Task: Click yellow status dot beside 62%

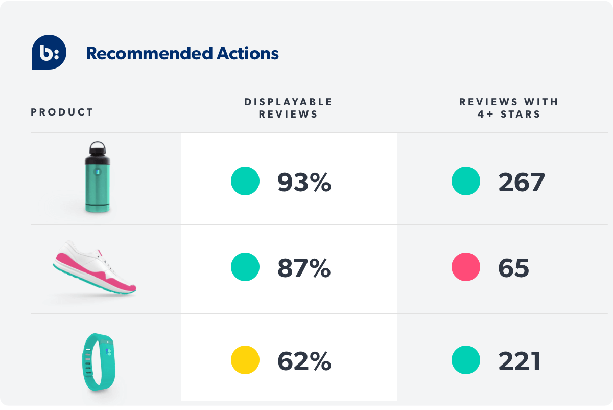Action: point(245,360)
